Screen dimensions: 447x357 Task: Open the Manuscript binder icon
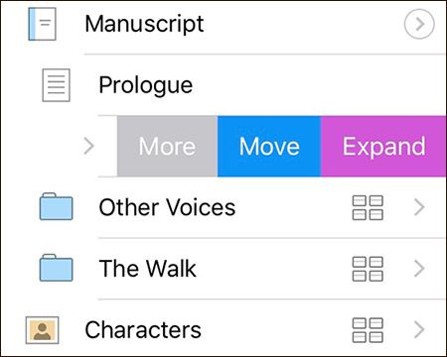pos(42,24)
